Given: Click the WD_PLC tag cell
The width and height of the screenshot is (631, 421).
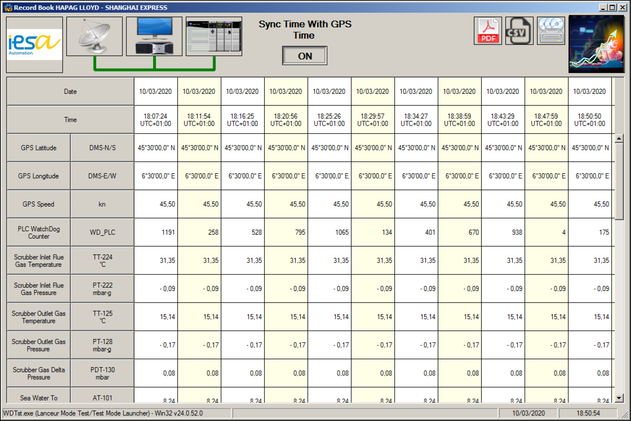Looking at the screenshot, I should point(102,232).
